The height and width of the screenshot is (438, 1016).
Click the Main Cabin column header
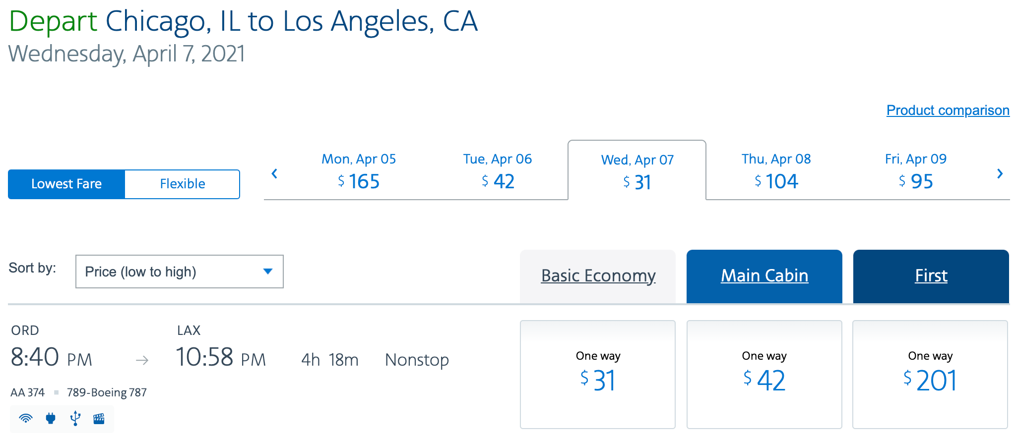(x=764, y=275)
